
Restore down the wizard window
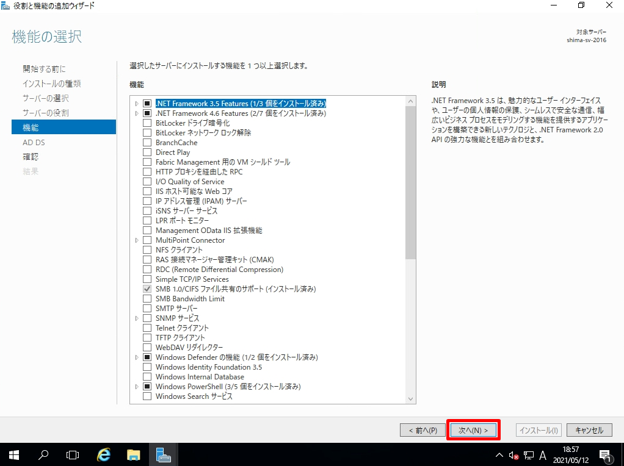point(581,5)
